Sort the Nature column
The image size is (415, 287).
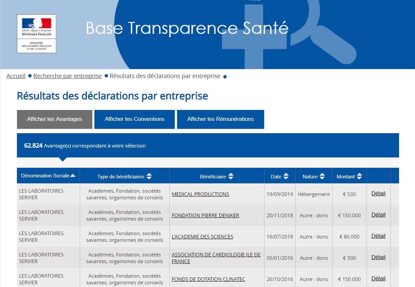click(322, 177)
